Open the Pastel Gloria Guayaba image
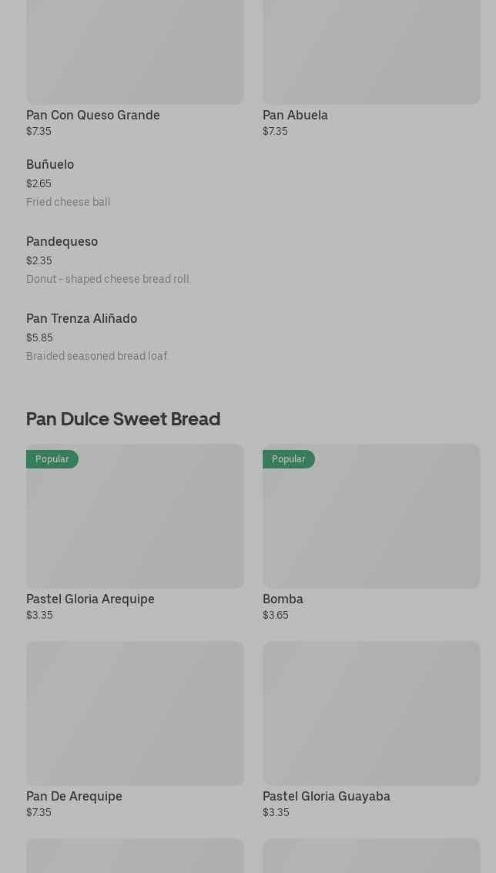Screen dimensions: 496x873 click(371, 714)
